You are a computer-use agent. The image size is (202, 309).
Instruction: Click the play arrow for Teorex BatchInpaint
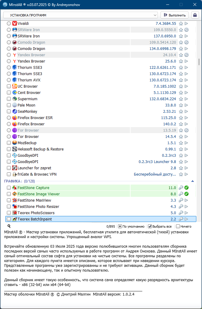186,219
